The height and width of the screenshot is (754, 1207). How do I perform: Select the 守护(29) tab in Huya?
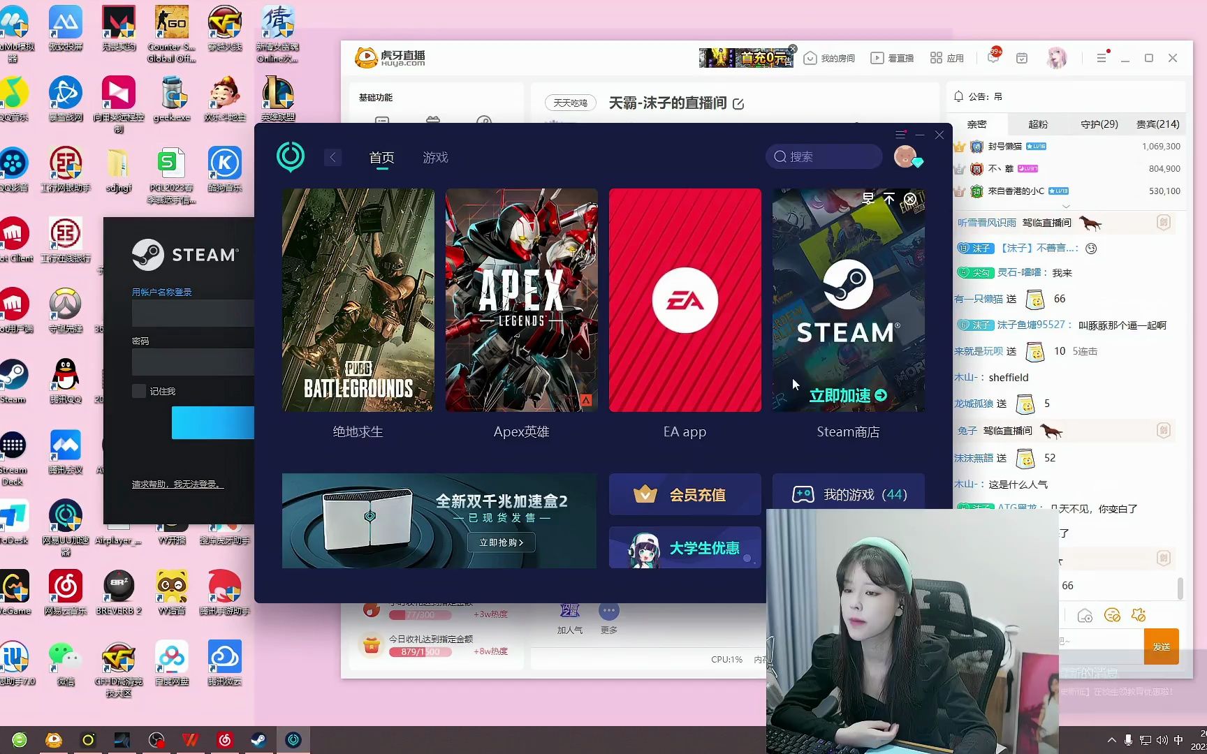click(1099, 124)
